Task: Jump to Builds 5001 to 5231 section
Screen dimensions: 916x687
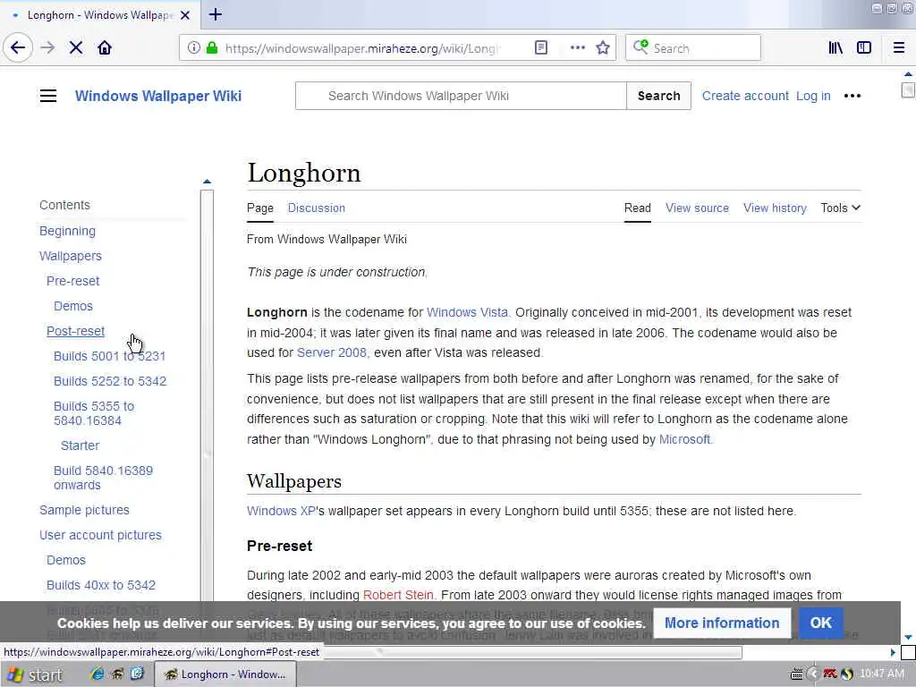Action: (x=109, y=356)
